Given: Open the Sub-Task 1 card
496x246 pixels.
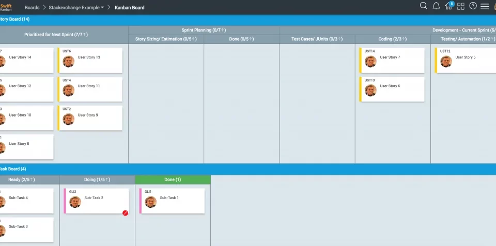Looking at the screenshot, I should [172, 201].
